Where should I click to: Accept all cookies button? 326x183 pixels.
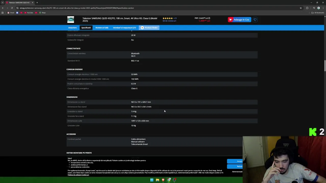[235, 161]
